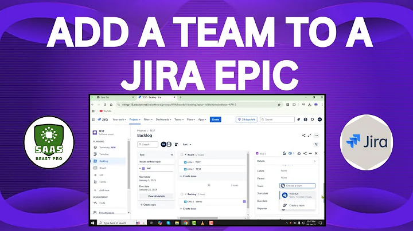
Task: Filter by AH assignee avatar
Action: point(163,144)
